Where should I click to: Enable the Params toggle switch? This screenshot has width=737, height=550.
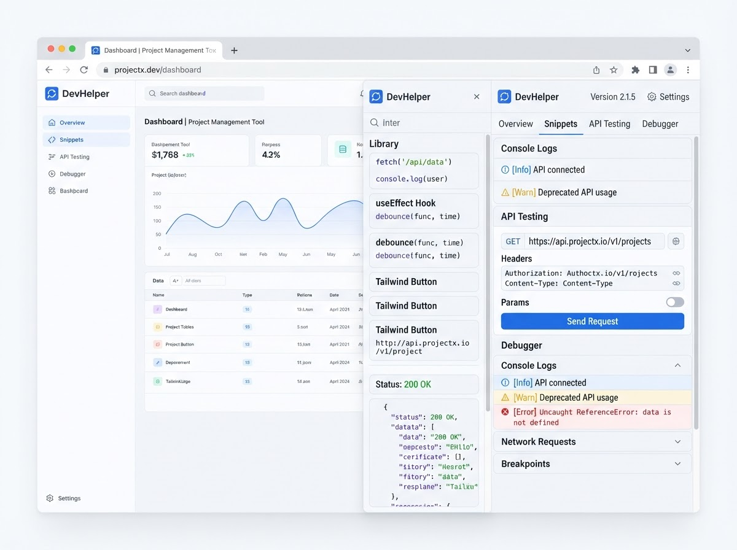click(675, 302)
